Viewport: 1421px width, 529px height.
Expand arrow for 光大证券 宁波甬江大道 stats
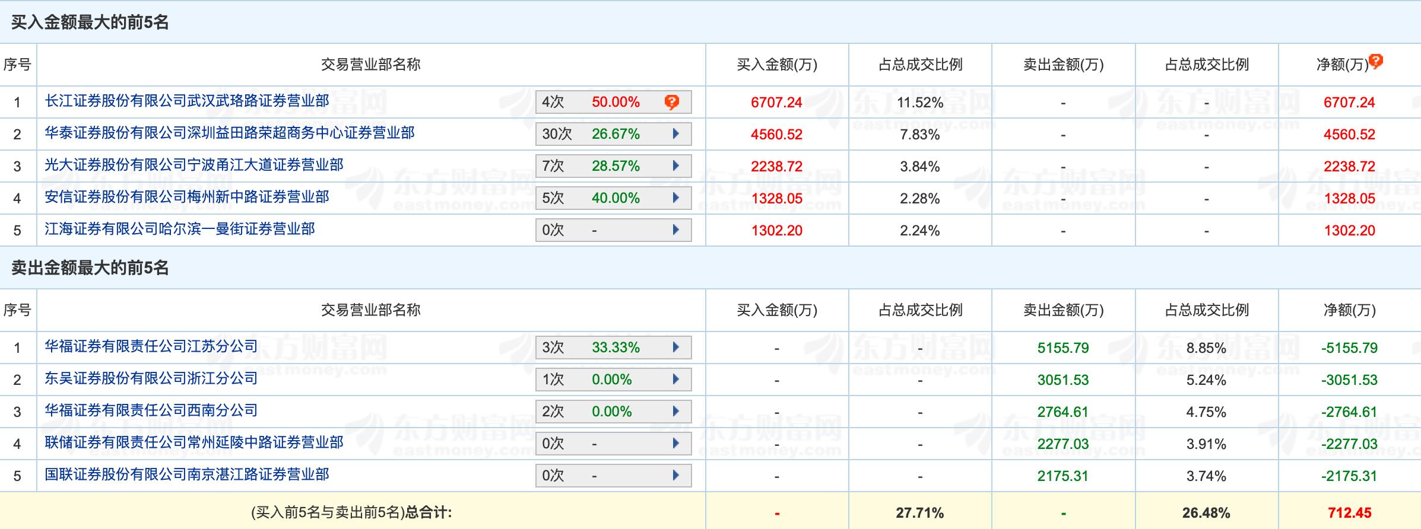coord(675,166)
